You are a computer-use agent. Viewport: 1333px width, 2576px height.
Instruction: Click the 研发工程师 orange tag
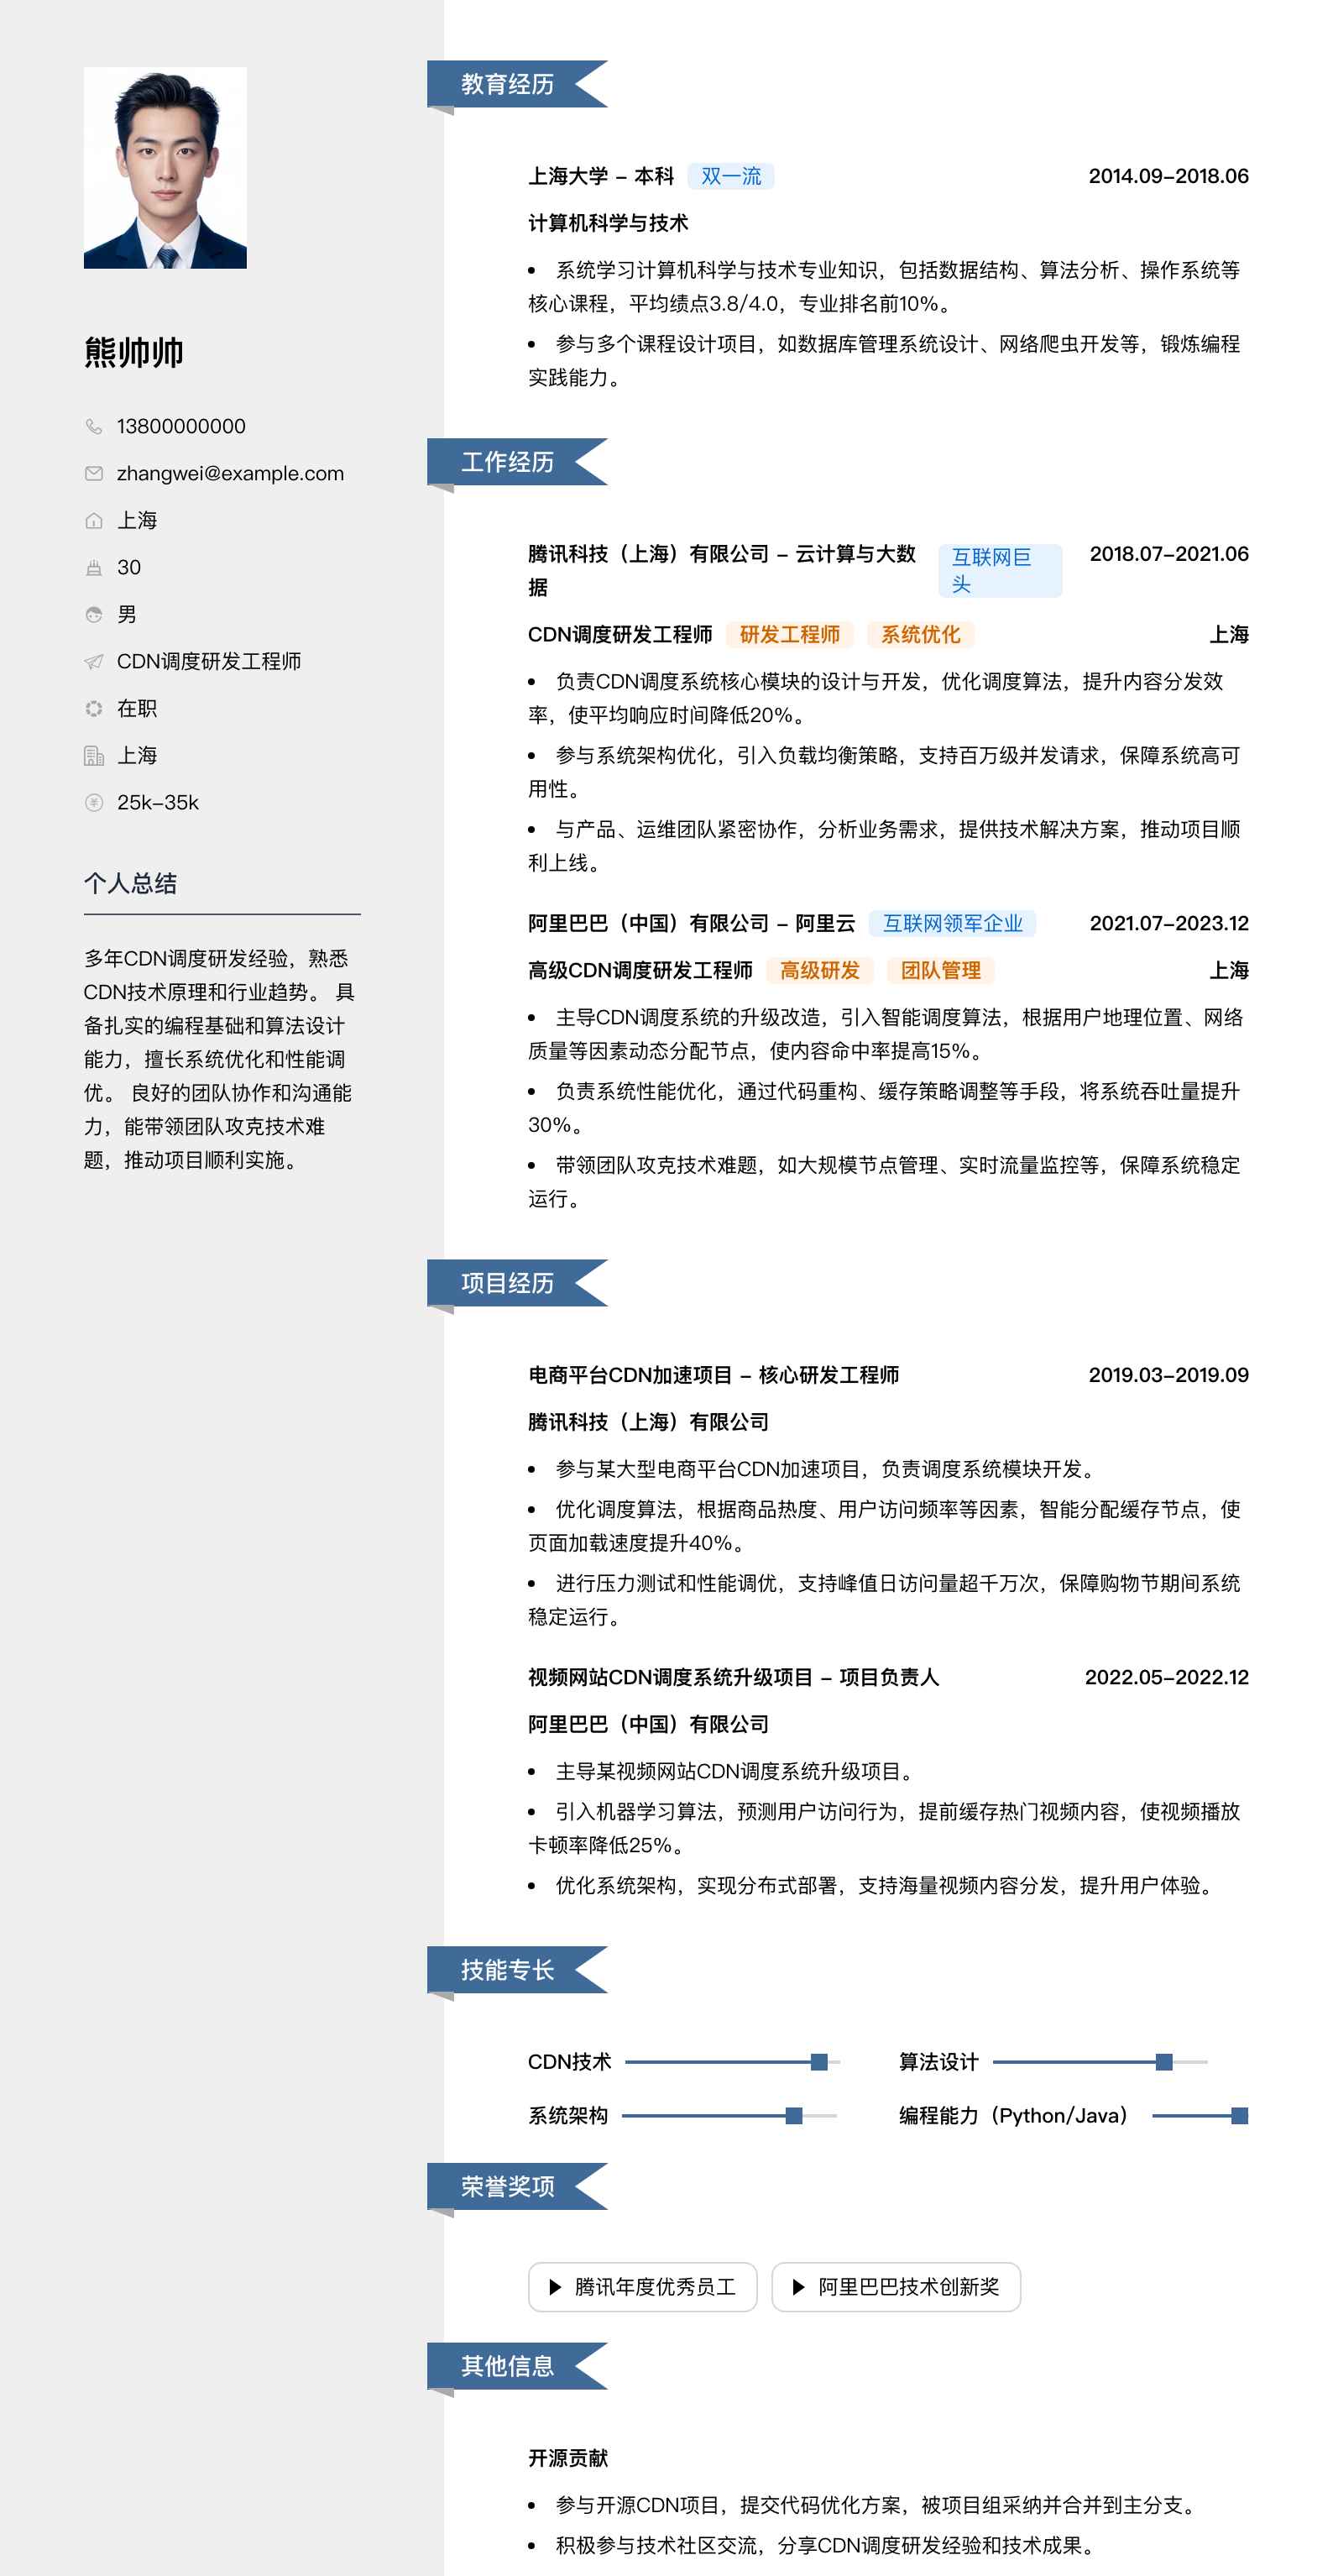point(789,634)
